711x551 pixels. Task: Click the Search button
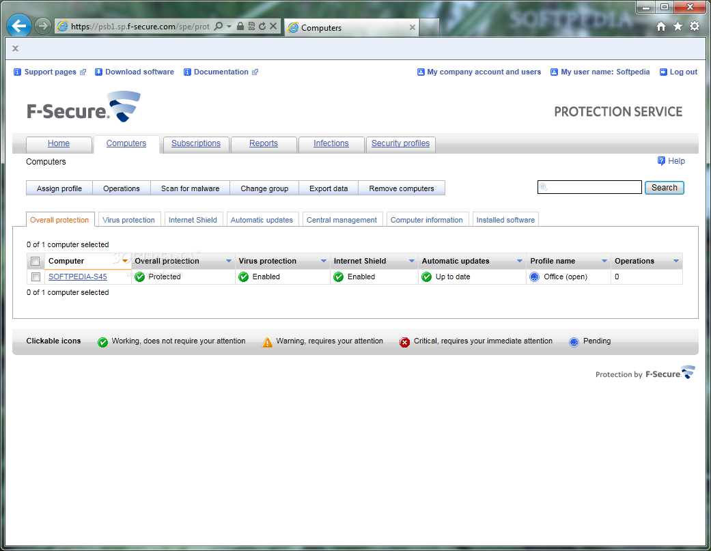665,188
